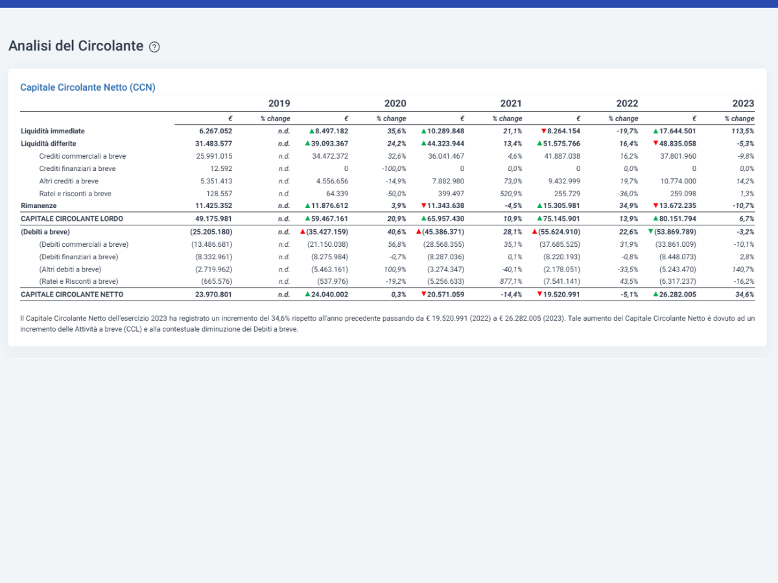Select the value (25.205.180)
Screen dimensions: 778x583
pos(211,231)
